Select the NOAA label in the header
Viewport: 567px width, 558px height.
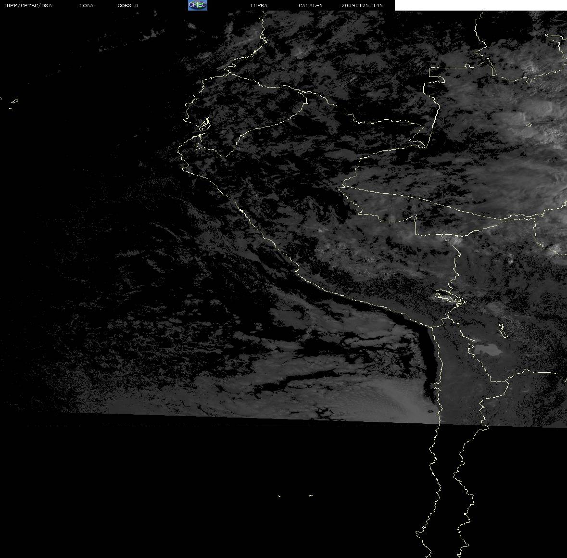86,5
